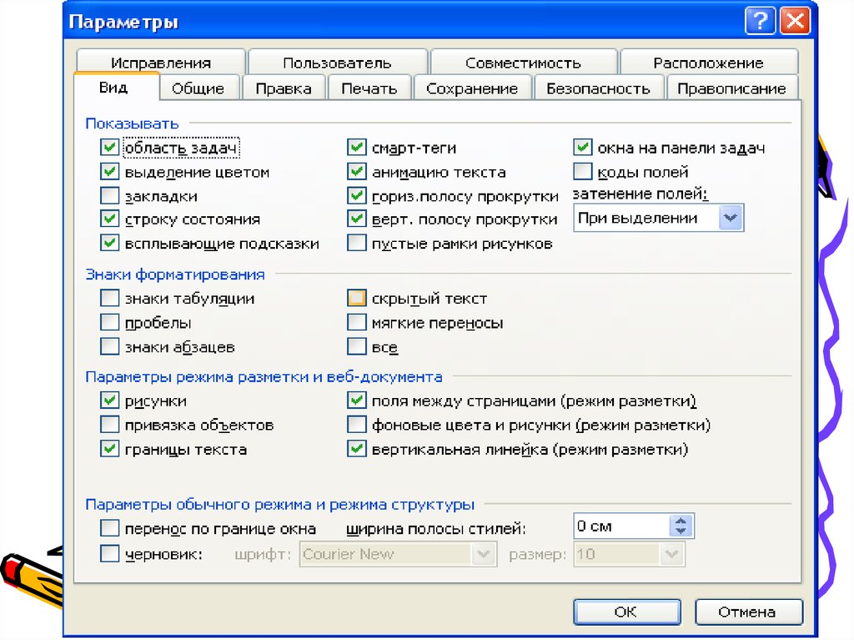Select the Вид tab
Viewport: 854px width, 640px height.
coord(113,88)
